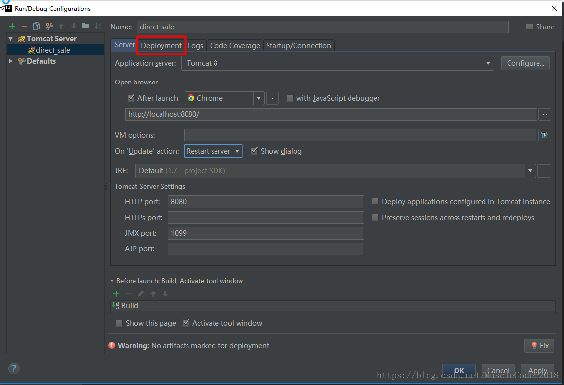Edit defaults wrench icon in toolbar
This screenshot has width=564, height=385.
(49, 26)
